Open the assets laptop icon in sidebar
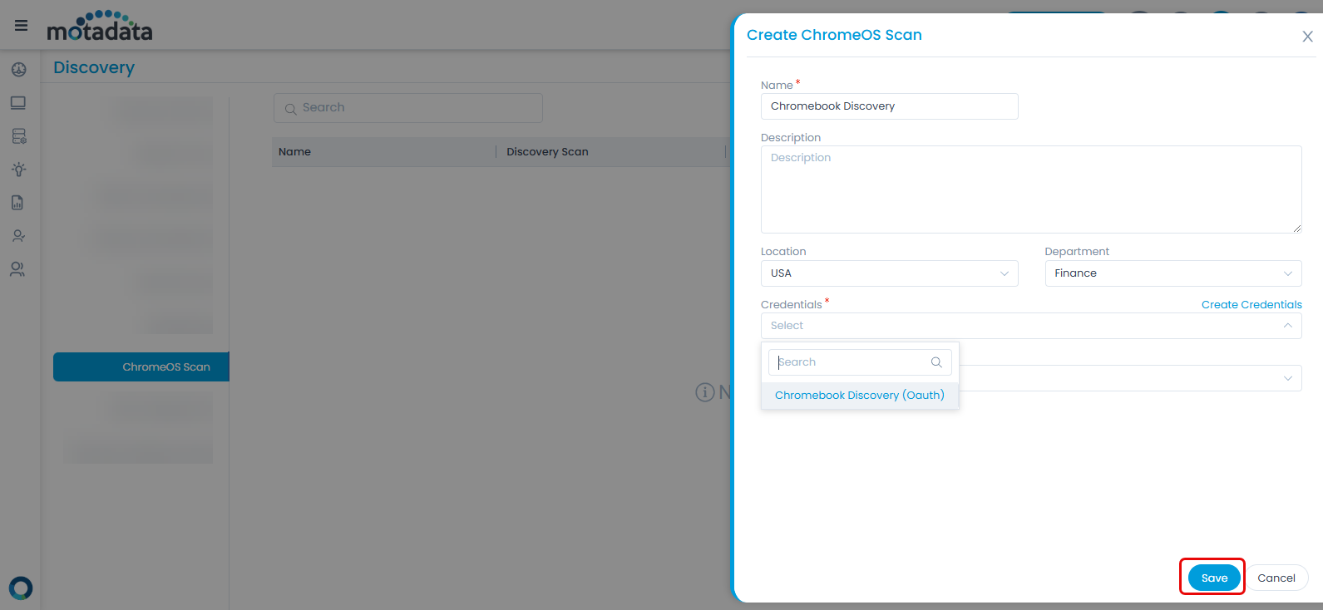Screen dimensions: 1323x610 (18, 103)
